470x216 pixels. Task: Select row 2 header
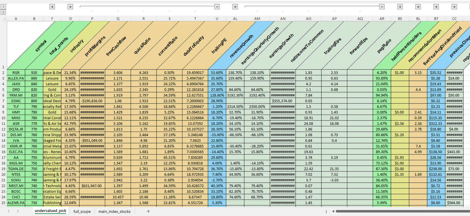pyautogui.click(x=3, y=73)
